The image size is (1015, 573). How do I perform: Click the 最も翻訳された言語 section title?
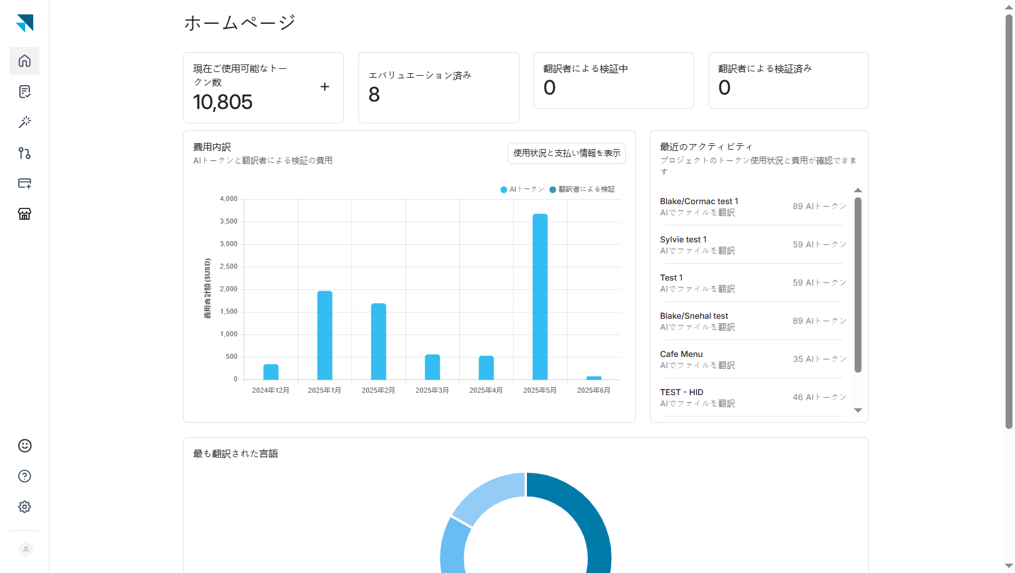pyautogui.click(x=236, y=453)
